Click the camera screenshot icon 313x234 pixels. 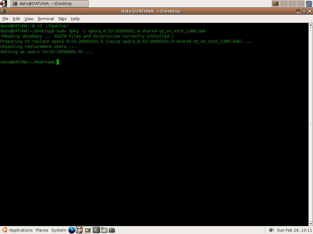click(x=112, y=230)
